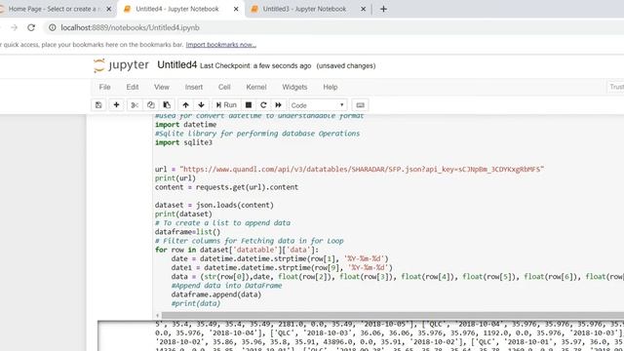Click the Last Checkpoint status text

tap(255, 65)
